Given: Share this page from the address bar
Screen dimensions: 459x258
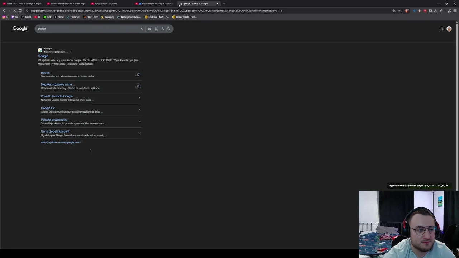Looking at the screenshot, I should pyautogui.click(x=400, y=11).
